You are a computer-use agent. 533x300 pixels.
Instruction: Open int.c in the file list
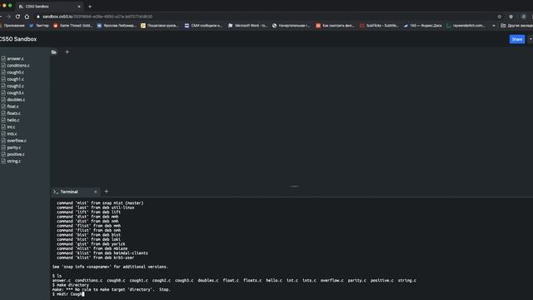pos(11,127)
